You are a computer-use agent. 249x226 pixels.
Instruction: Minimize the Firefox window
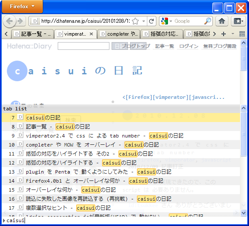(218, 8)
